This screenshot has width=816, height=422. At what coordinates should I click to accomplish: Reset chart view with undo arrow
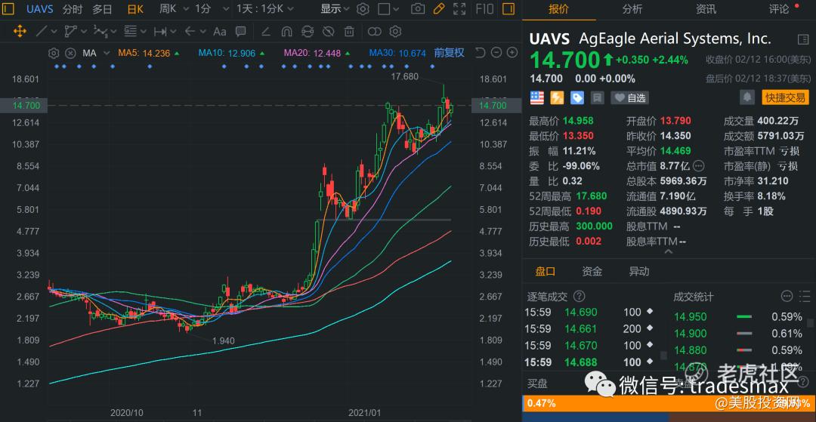coord(480,53)
